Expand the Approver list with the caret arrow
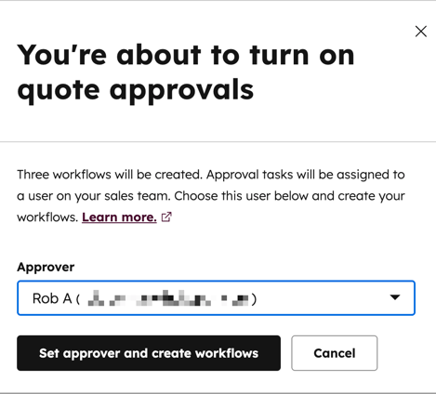This screenshot has width=436, height=394. 395,297
